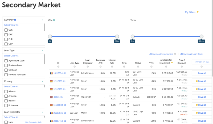Viewport: 213px width, 124px height.
Task: Enable Business Loan checkbox
Action: click(6, 65)
